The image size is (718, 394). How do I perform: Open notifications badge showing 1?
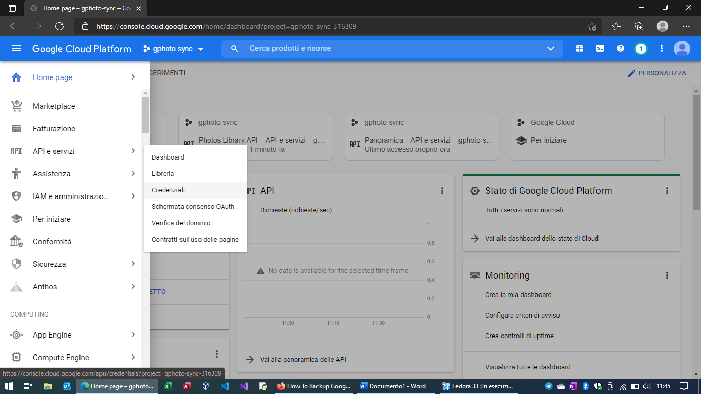click(640, 49)
